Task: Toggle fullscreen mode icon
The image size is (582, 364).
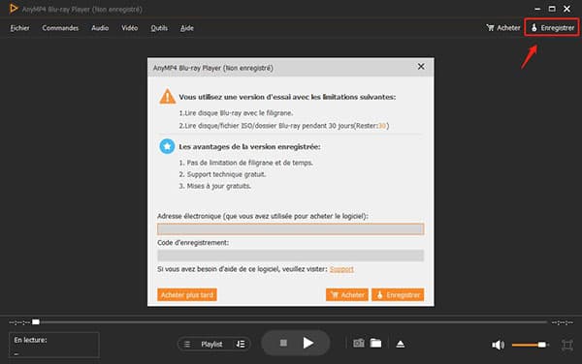Action: (x=567, y=345)
